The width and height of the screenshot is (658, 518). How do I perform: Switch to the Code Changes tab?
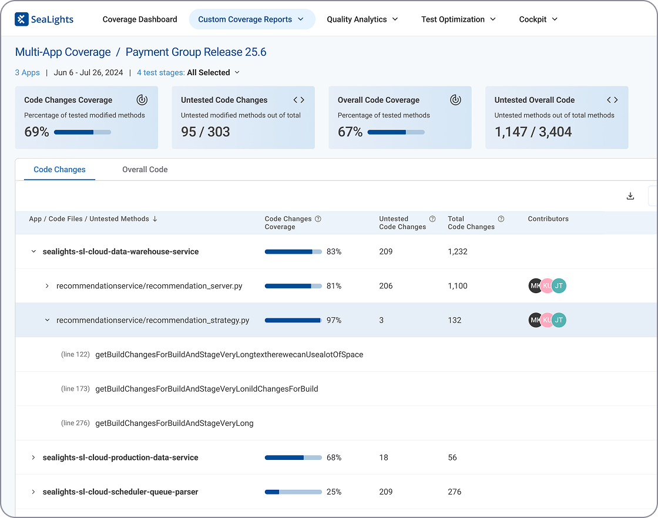[x=59, y=170]
